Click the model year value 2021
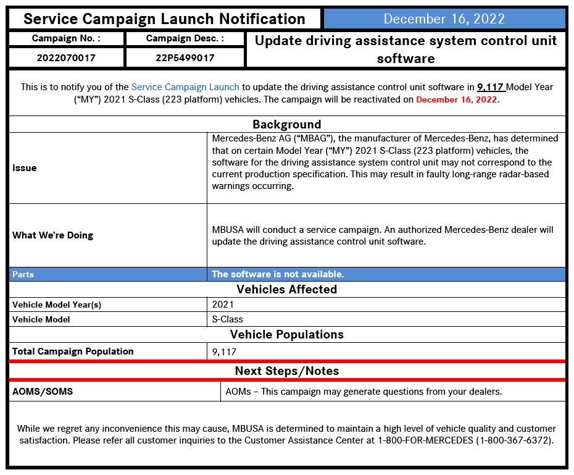Viewport: 574px width, 475px height. pyautogui.click(x=223, y=305)
